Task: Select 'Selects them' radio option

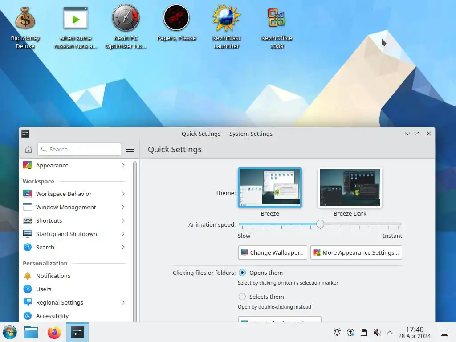Action: (242, 297)
